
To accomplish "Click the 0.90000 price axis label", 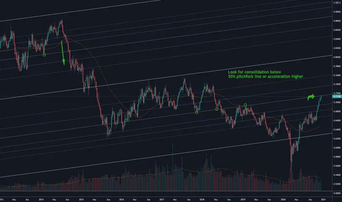I will (x=337, y=12).
